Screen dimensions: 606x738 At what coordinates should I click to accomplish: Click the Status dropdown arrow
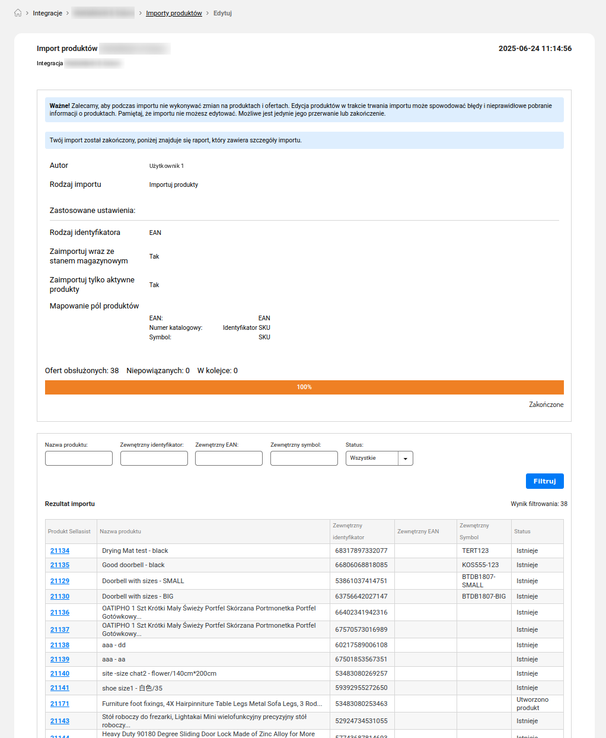tap(406, 459)
